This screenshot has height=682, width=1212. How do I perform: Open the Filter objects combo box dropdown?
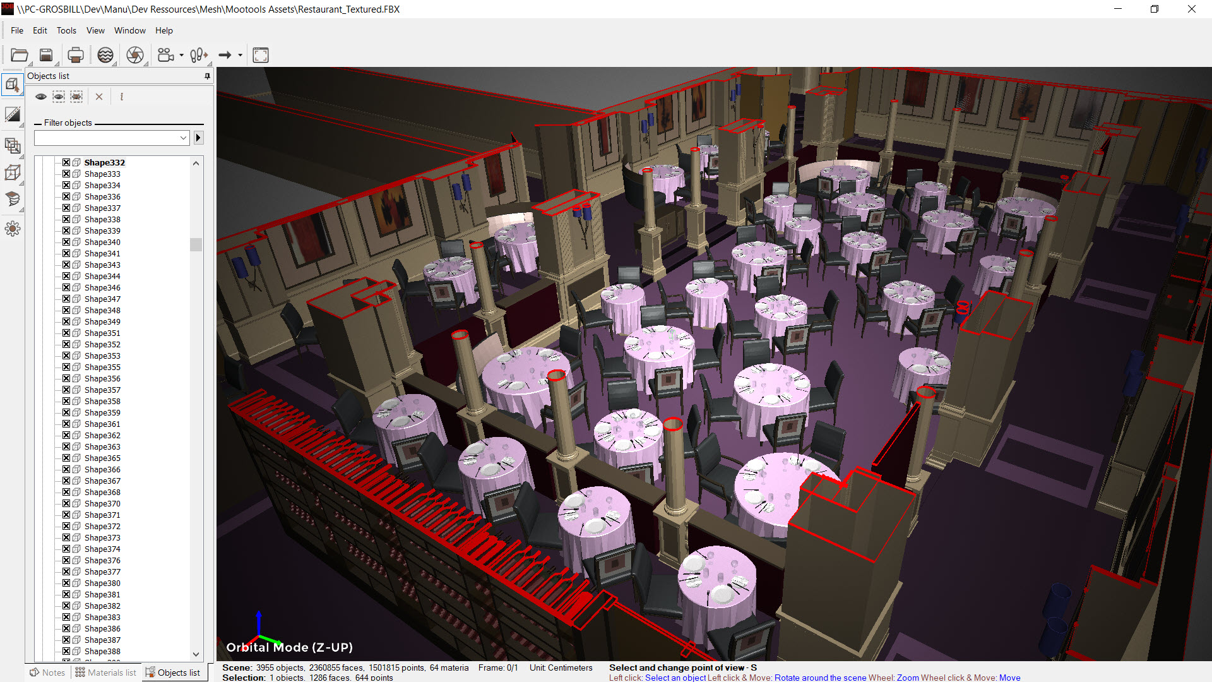183,138
